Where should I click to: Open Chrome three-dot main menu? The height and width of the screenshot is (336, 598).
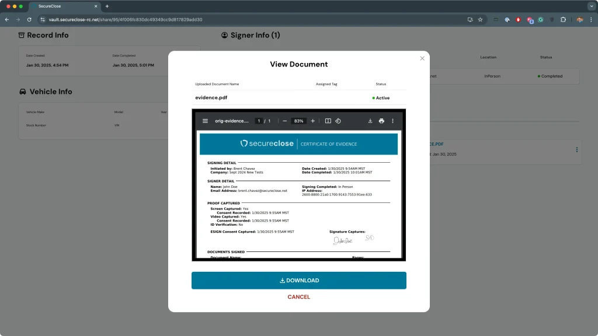coord(590,19)
